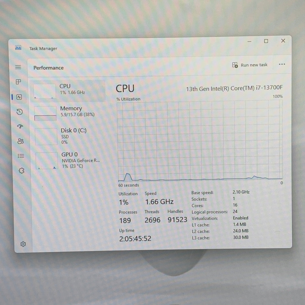
Task: Click the 30.0 MB L3 cache value
Action: click(x=241, y=237)
